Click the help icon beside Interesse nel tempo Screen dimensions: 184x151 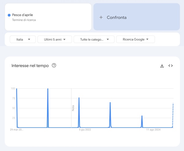coord(54,65)
